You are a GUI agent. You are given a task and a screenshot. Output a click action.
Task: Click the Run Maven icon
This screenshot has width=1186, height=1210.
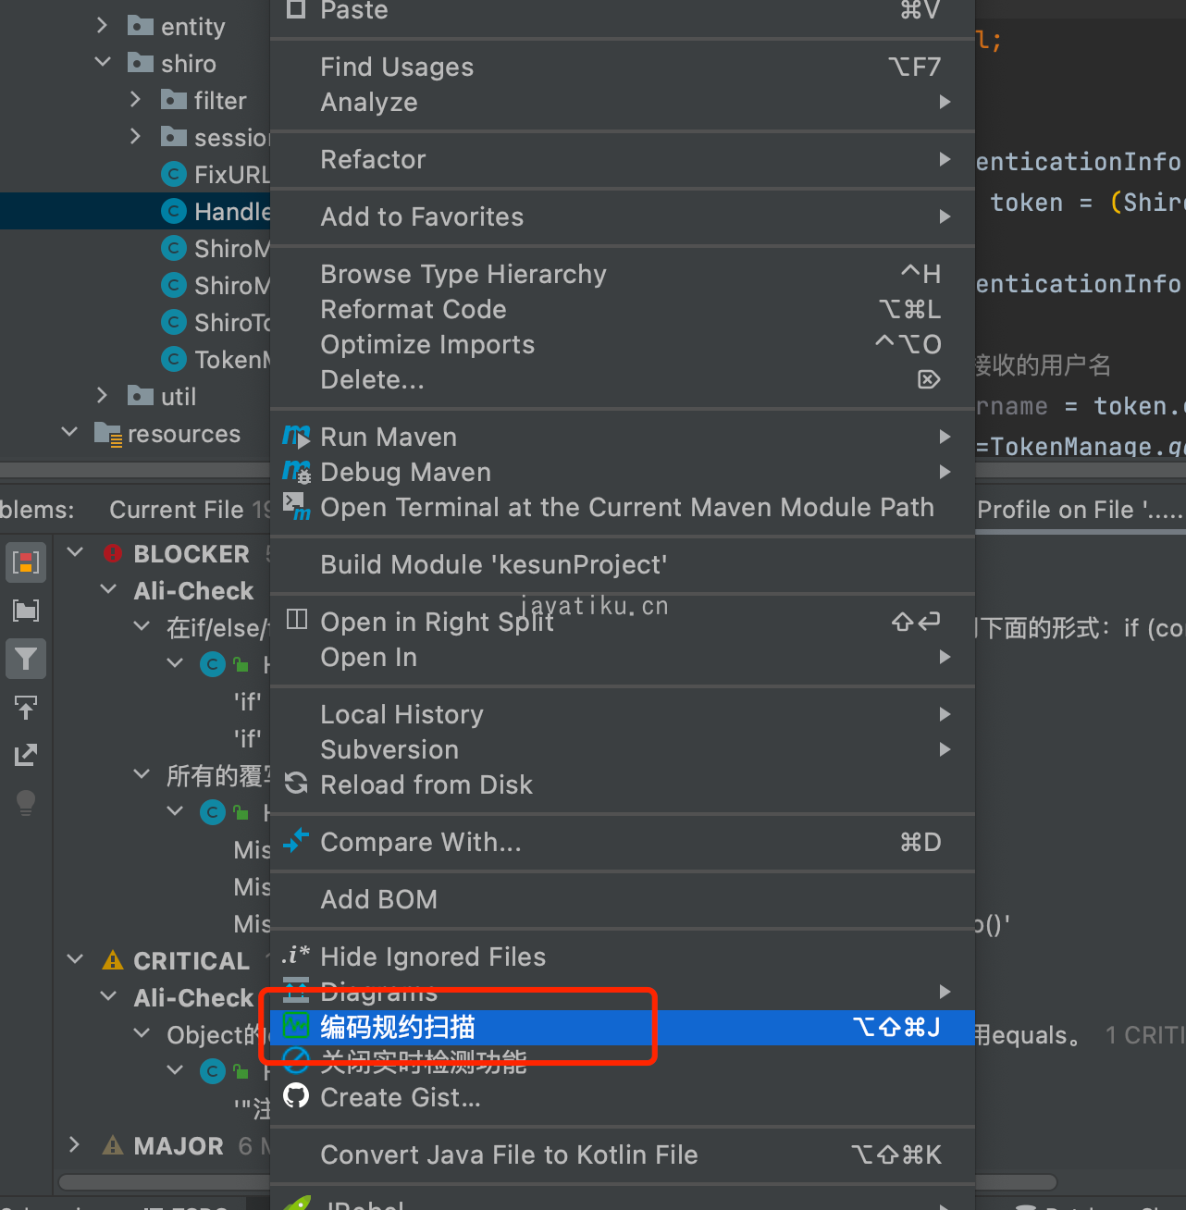(x=296, y=436)
